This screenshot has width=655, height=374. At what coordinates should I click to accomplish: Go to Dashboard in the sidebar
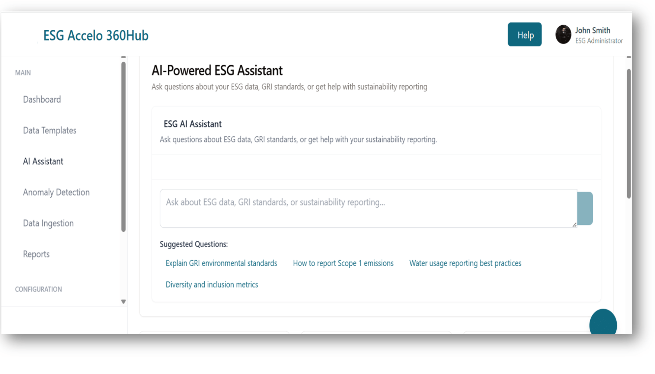tap(42, 100)
